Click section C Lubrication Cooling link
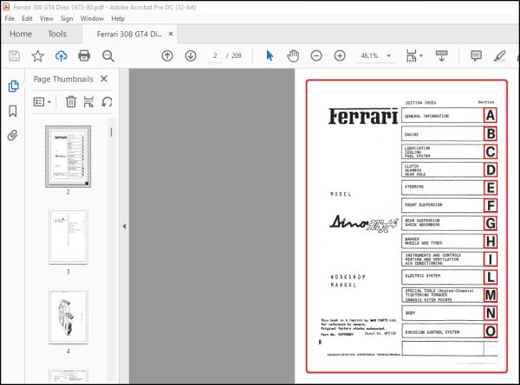The width and height of the screenshot is (520, 385). 449,151
